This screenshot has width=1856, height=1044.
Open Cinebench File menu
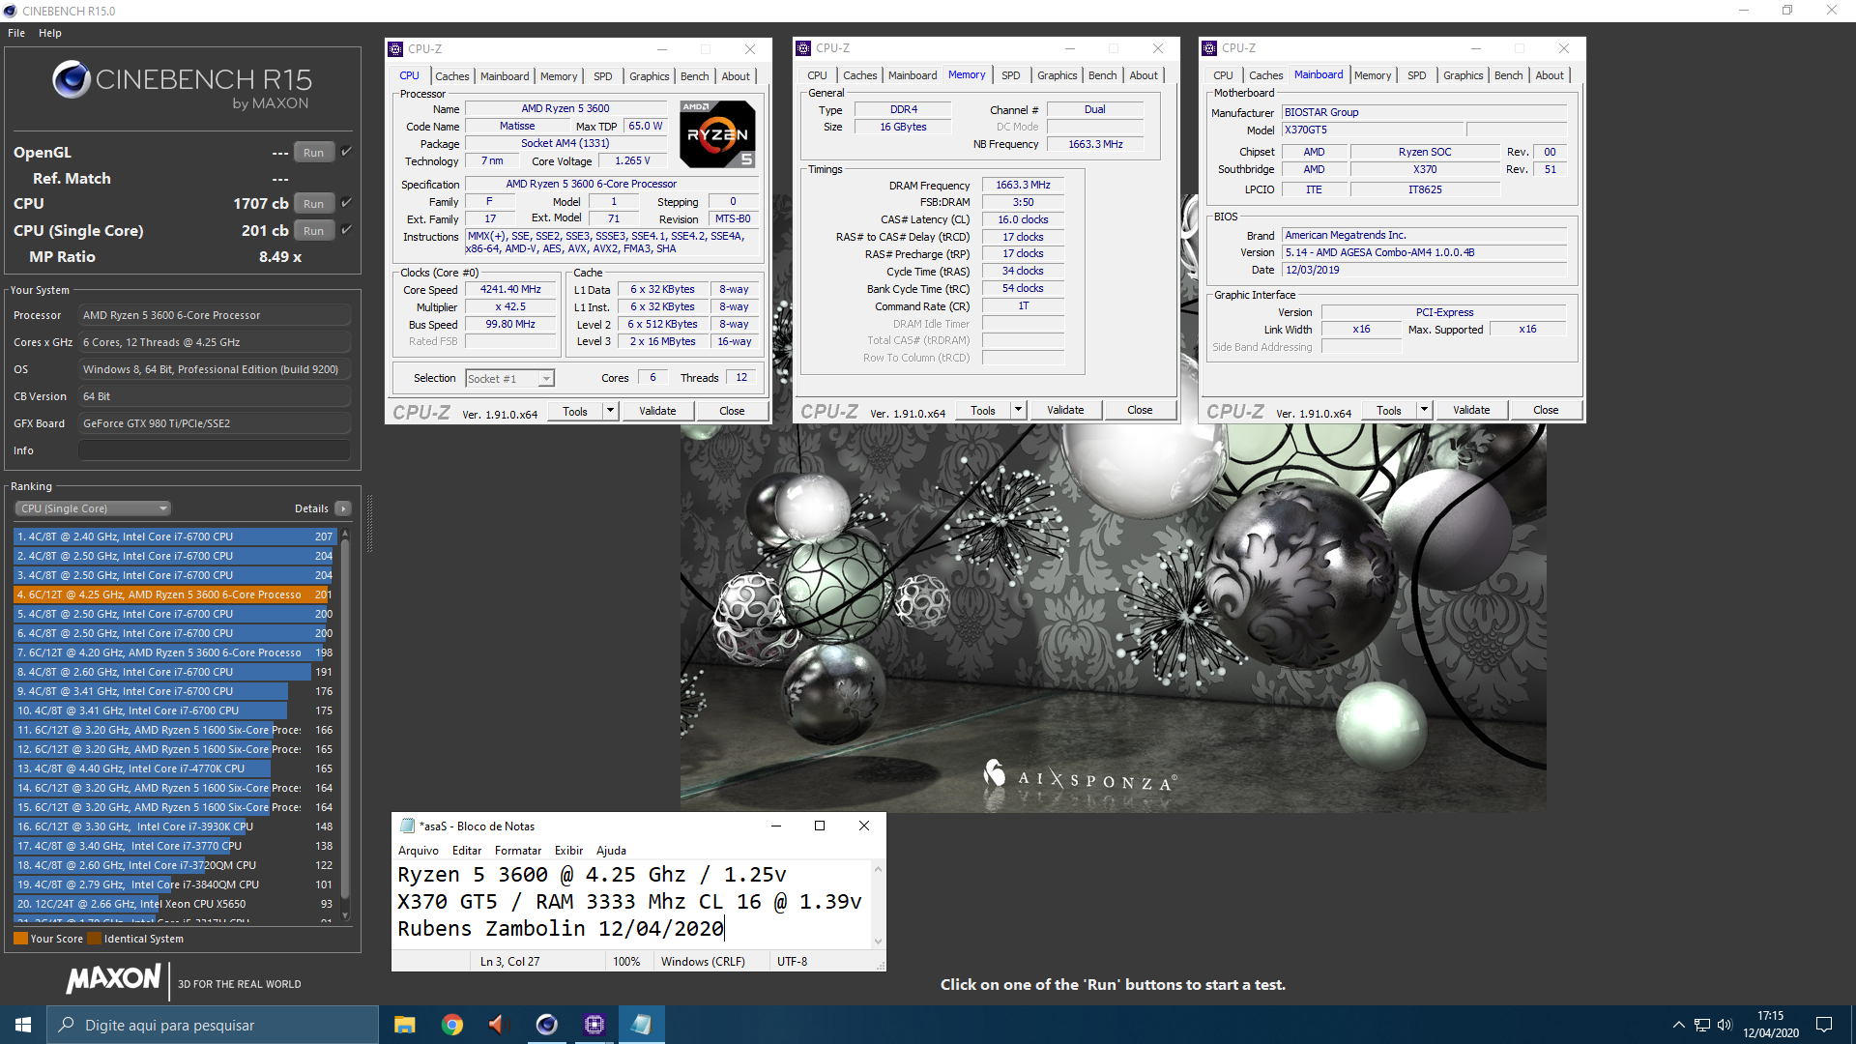16,33
